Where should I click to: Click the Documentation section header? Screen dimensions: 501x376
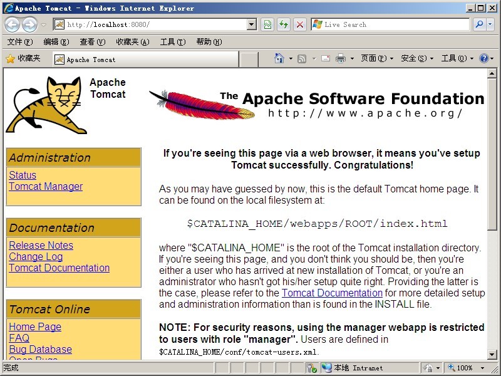(73, 227)
